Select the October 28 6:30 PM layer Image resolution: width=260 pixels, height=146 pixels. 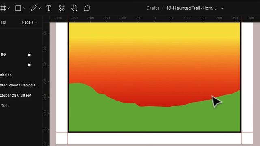click(x=16, y=95)
